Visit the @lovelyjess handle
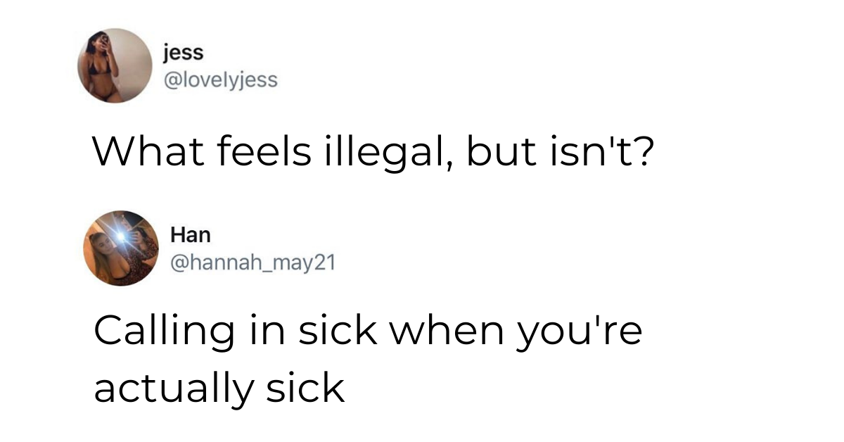The width and height of the screenshot is (844, 442). pos(220,80)
